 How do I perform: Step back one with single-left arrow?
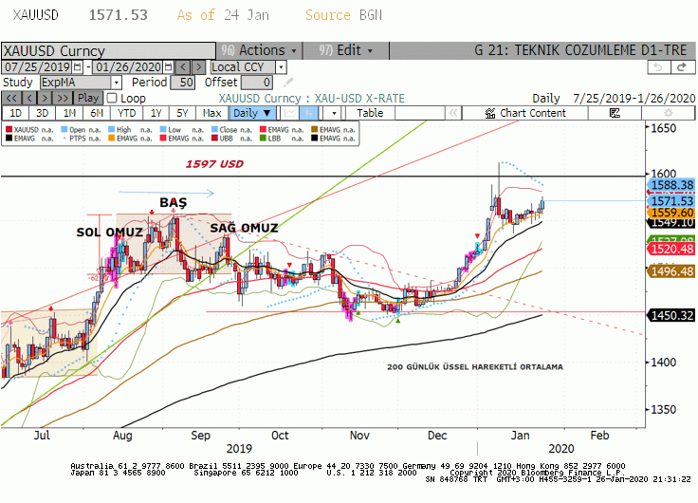pos(29,98)
